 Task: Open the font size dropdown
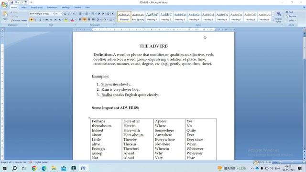[61, 14]
